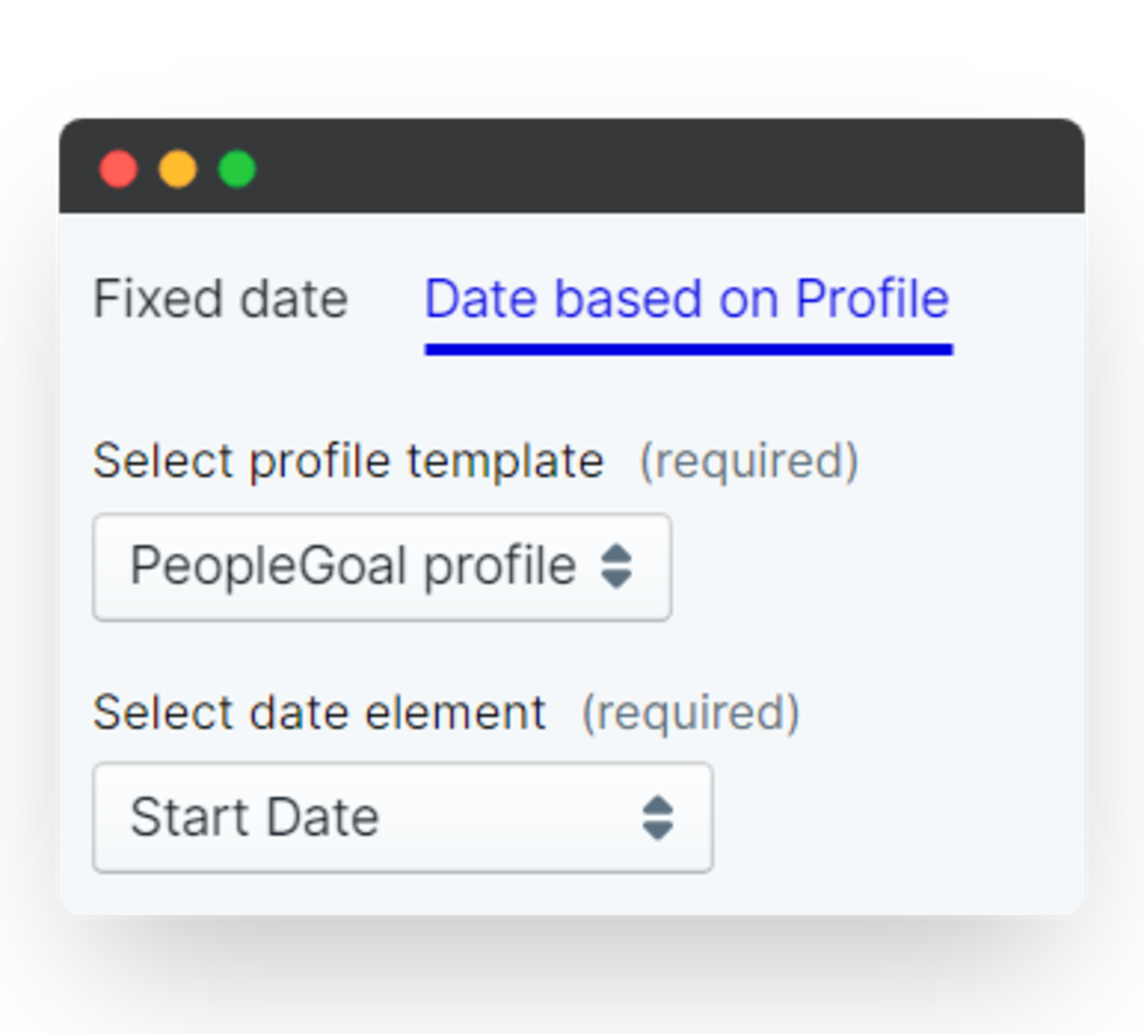The height and width of the screenshot is (1034, 1144).
Task: Maximize the window using the green button
Action: pyautogui.click(x=237, y=170)
